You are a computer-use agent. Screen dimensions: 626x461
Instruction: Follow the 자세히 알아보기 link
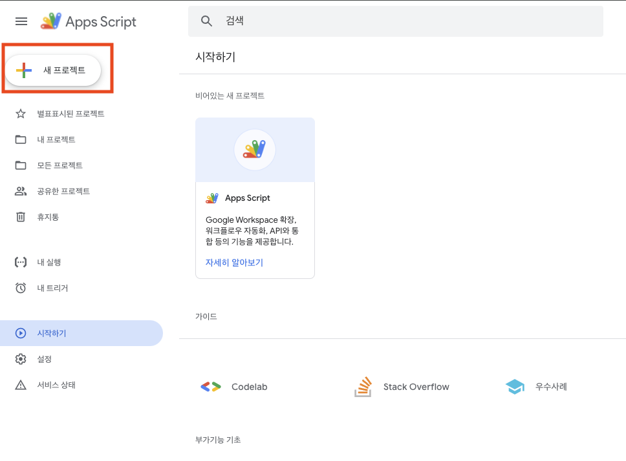click(x=234, y=263)
